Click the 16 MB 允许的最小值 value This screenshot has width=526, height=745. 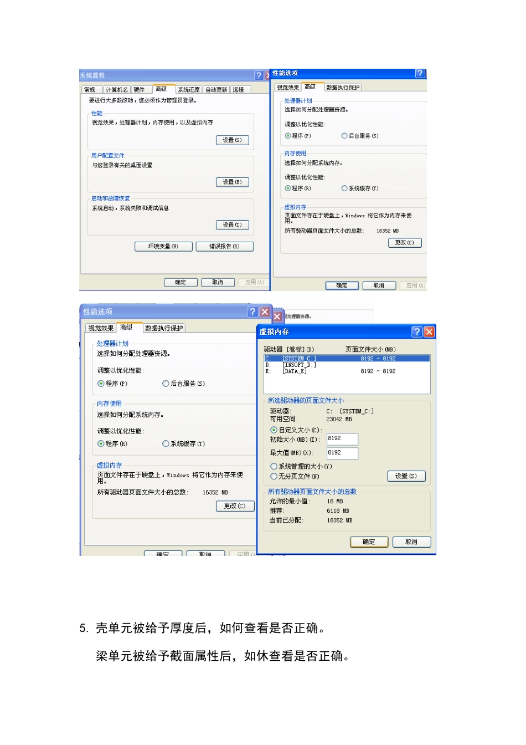[335, 501]
